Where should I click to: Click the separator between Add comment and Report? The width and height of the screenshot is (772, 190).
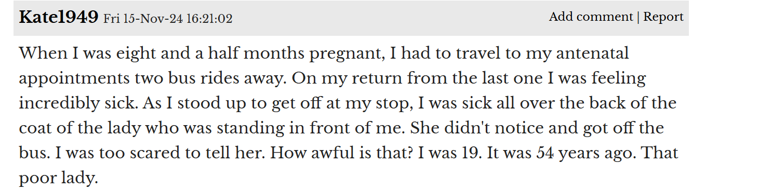click(638, 17)
